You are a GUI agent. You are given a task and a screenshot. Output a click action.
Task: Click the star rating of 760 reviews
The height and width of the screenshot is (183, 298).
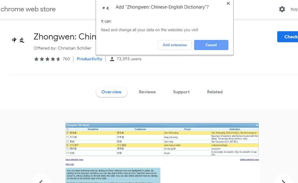(47, 59)
